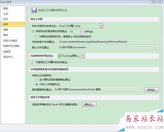Expand the Excel 工作簿(*.xlsx) file format dropdown

coord(101,26)
